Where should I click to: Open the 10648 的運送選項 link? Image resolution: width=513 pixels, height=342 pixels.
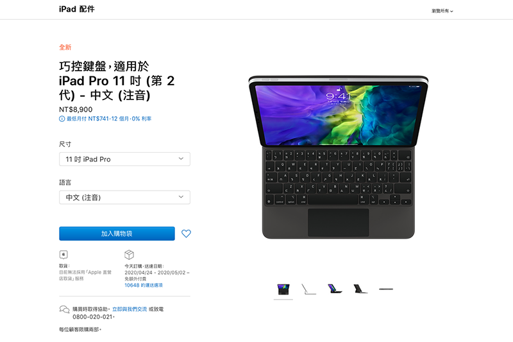tap(143, 286)
